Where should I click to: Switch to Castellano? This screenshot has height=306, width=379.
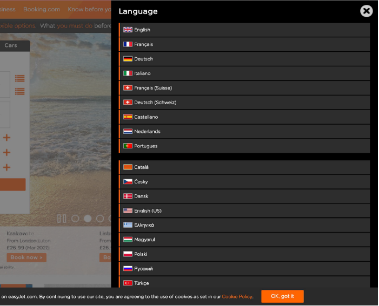coord(244,117)
